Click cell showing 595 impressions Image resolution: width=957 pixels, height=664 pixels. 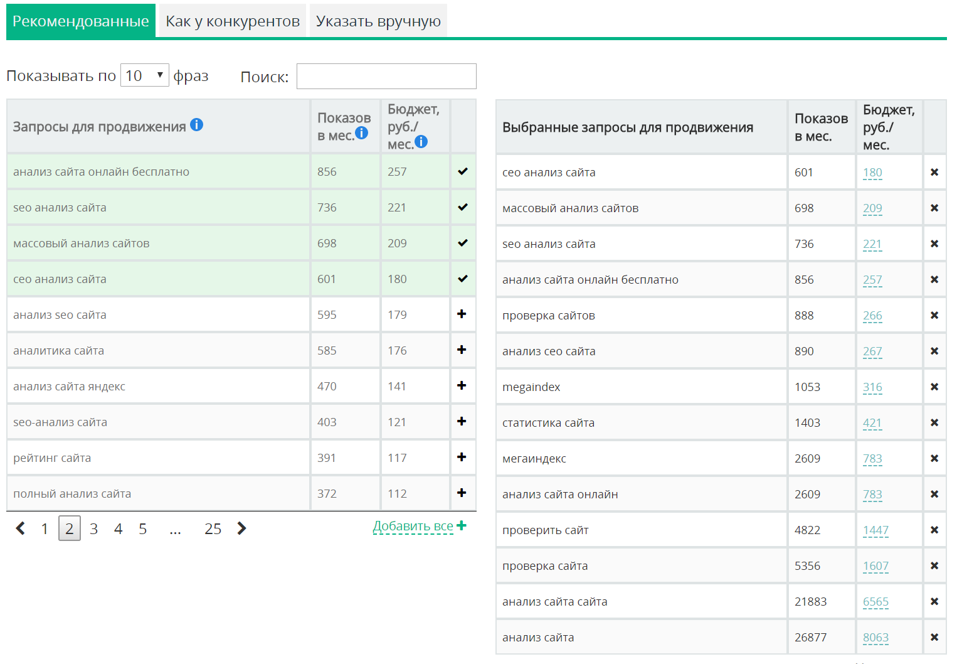[x=345, y=314]
